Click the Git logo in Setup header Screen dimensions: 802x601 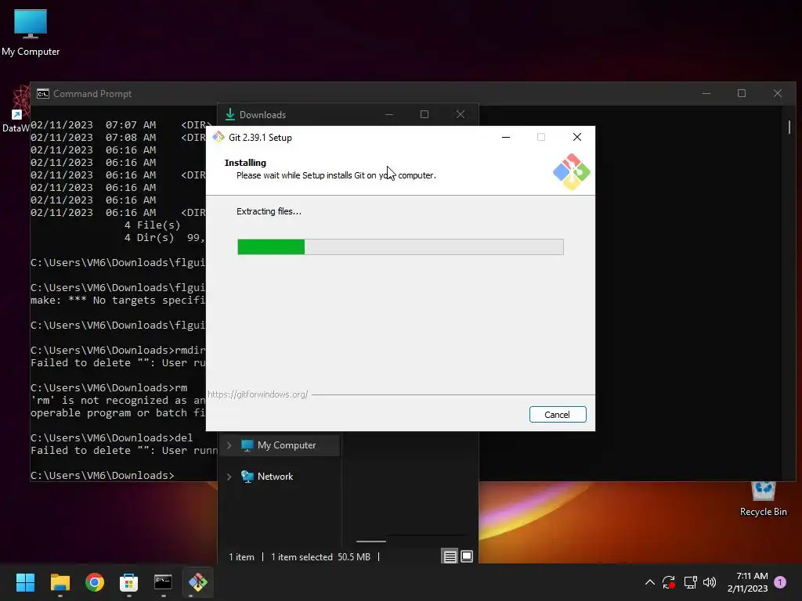pos(571,171)
